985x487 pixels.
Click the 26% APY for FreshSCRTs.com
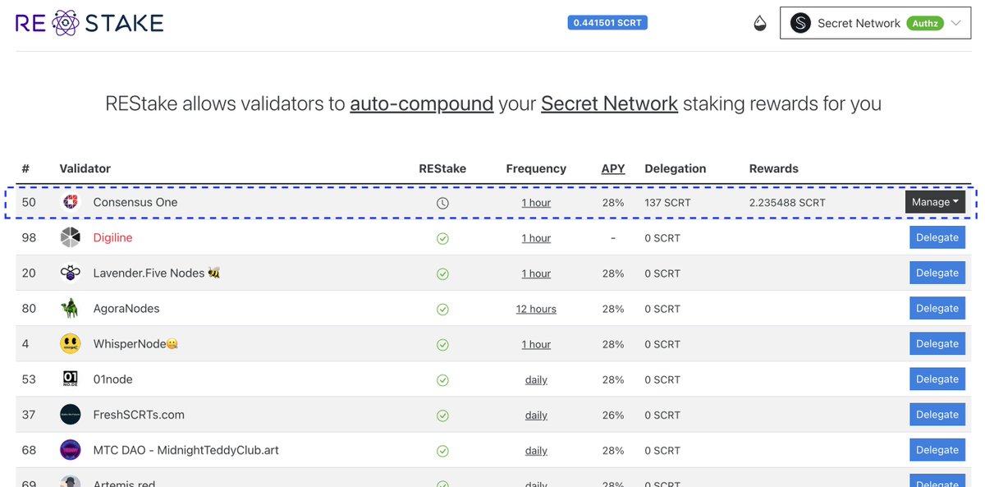[613, 415]
